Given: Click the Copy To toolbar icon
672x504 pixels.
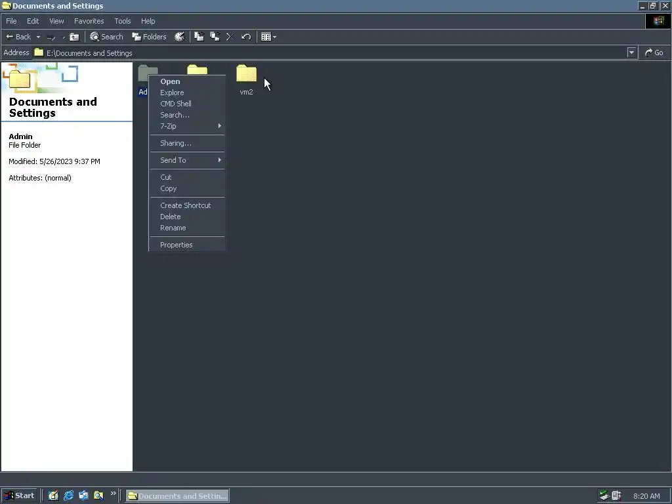Looking at the screenshot, I should click(x=215, y=37).
